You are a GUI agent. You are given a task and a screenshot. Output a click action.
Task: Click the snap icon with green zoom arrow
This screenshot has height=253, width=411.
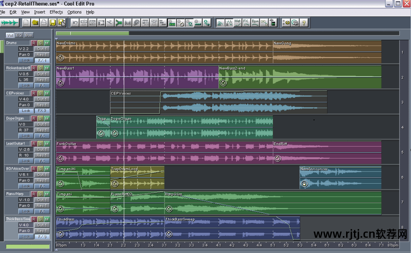tap(207, 23)
